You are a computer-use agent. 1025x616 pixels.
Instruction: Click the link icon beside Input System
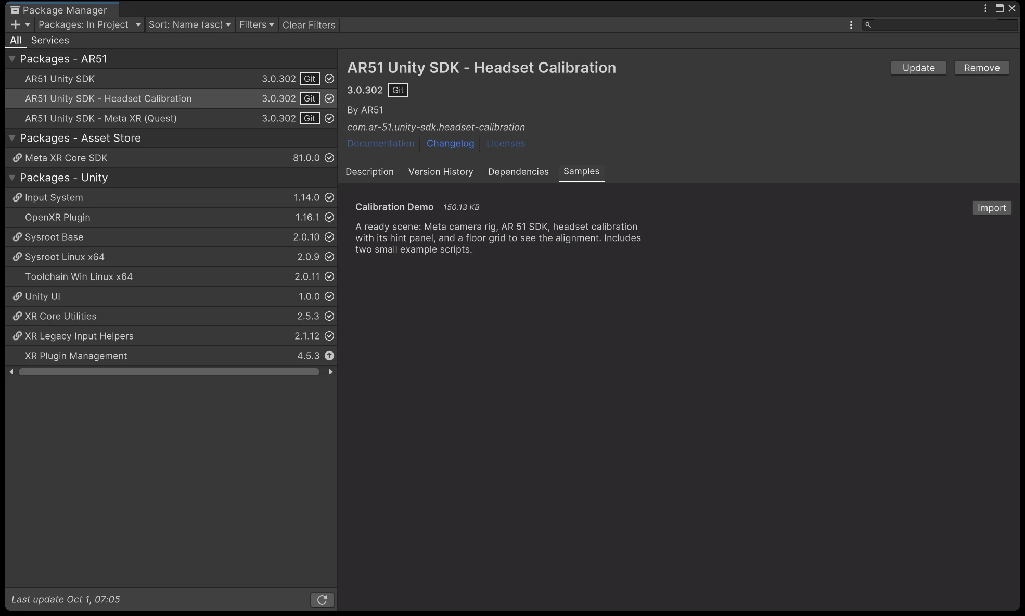(17, 197)
